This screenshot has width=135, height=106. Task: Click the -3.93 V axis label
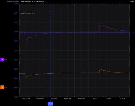click(x=16, y=97)
